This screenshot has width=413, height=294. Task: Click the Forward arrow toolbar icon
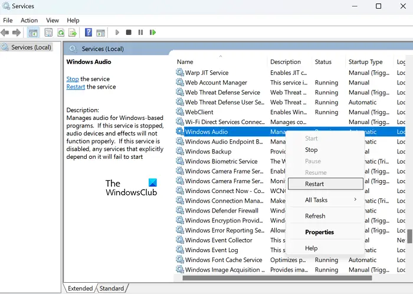click(17, 32)
